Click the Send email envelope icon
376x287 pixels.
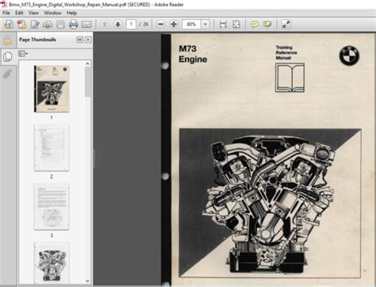[x=86, y=25]
